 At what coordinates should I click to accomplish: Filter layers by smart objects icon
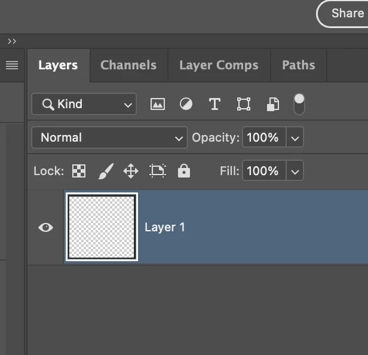(273, 104)
